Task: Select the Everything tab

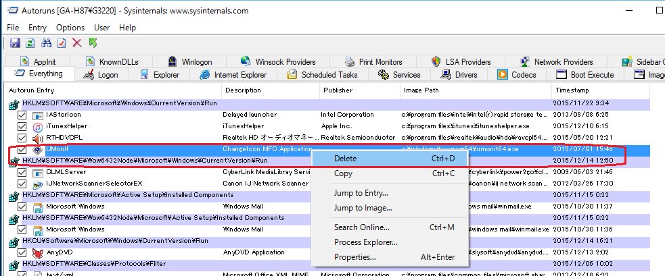Action: click(x=39, y=74)
